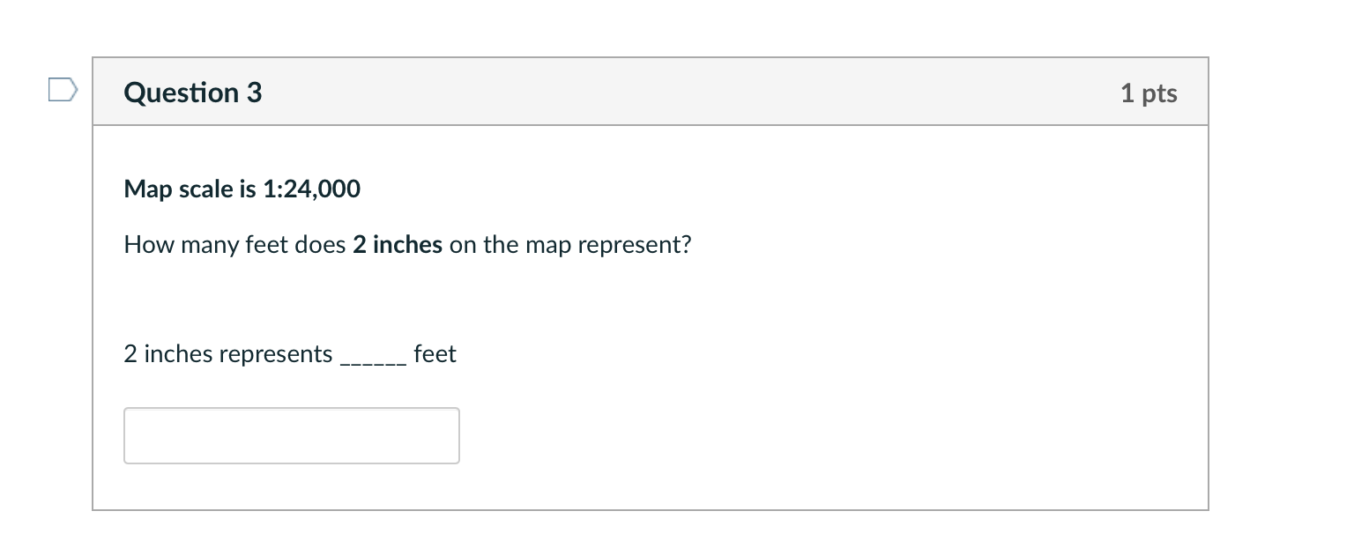Select the gray question header bar
1354x541 pixels.
coord(651,92)
